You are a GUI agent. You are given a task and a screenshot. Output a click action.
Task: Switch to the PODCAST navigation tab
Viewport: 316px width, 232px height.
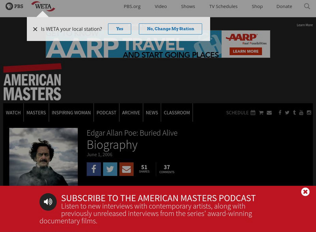click(106, 112)
